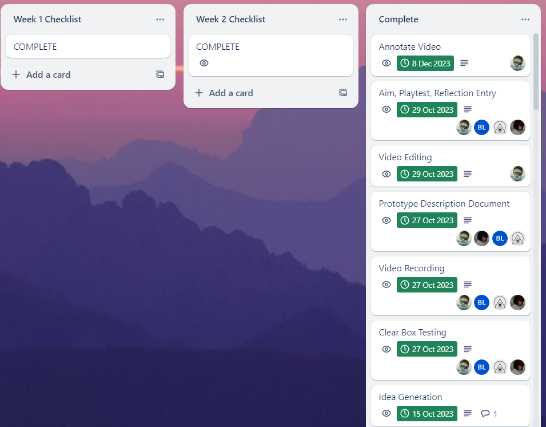Image resolution: width=546 pixels, height=427 pixels.
Task: Open the Aim, Playtest, Reflection Entry card
Action: (437, 93)
